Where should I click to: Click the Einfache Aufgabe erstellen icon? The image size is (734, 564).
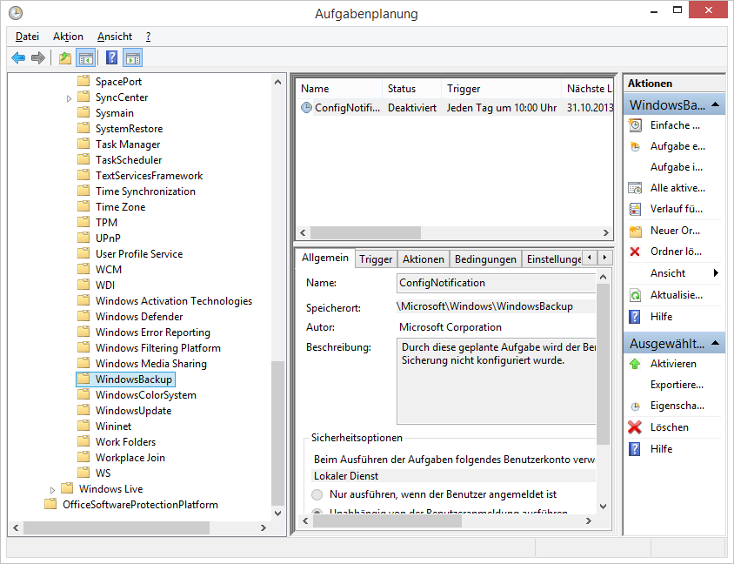tap(635, 125)
